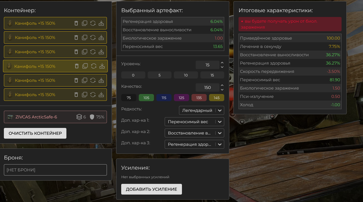Image resolution: width=363 pixels, height=202 pixels.
Task: Click the Холод -1.00 row
Action: (290, 105)
